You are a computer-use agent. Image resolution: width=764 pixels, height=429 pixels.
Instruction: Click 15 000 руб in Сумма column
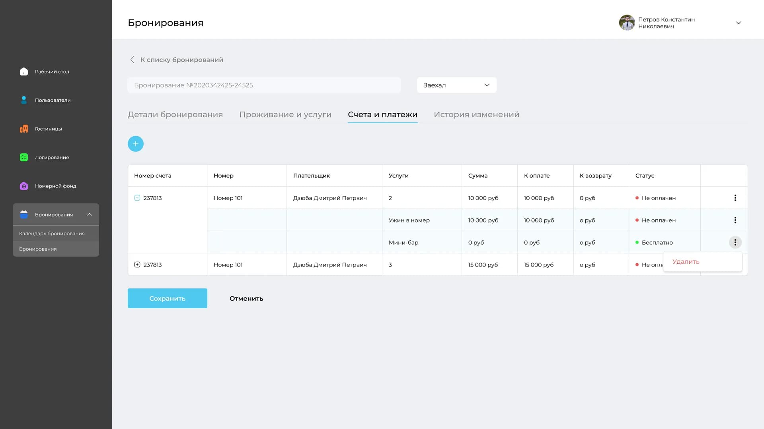(483, 265)
